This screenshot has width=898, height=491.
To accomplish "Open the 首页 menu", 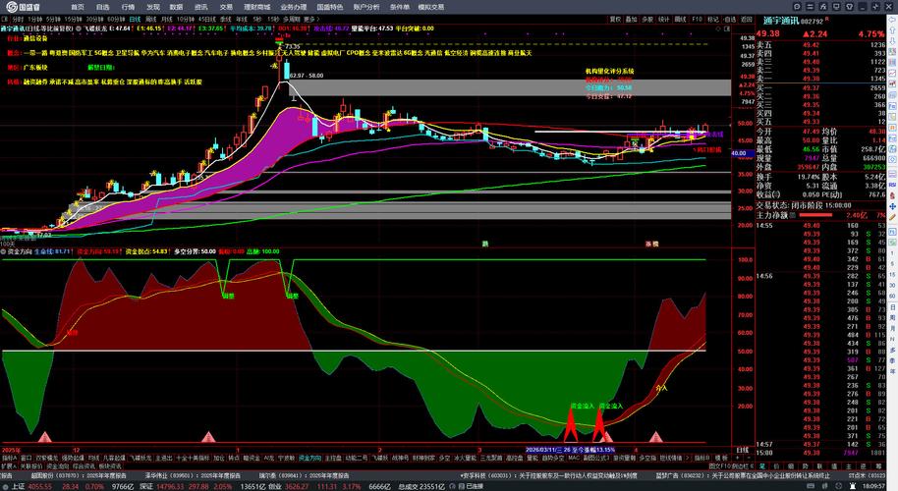I will coord(78,7).
